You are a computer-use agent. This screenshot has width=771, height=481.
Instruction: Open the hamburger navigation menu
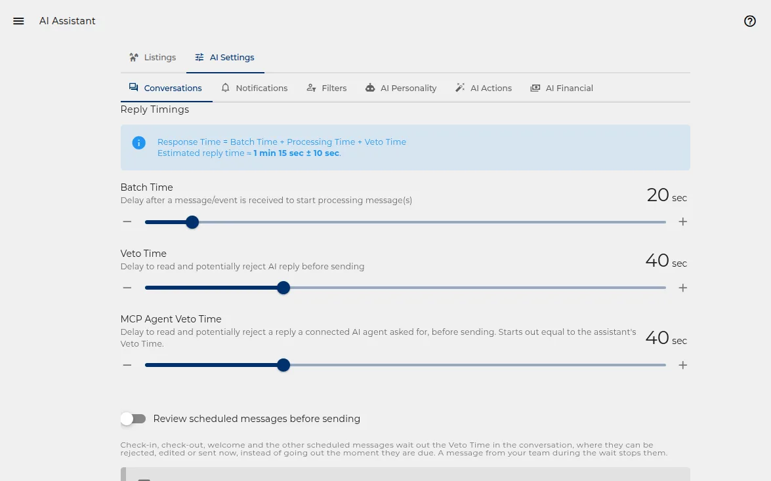pyautogui.click(x=18, y=20)
